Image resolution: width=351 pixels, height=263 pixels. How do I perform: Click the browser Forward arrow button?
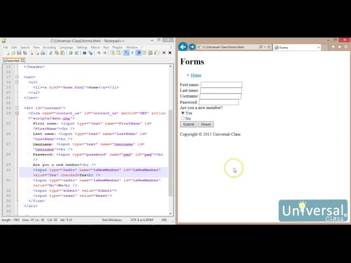tap(192, 47)
